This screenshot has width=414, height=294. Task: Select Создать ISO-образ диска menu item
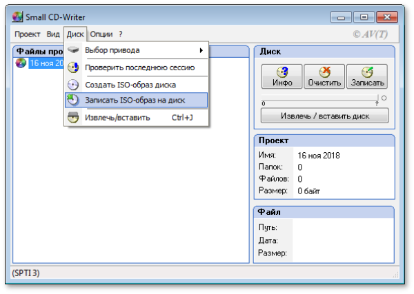[x=136, y=85]
